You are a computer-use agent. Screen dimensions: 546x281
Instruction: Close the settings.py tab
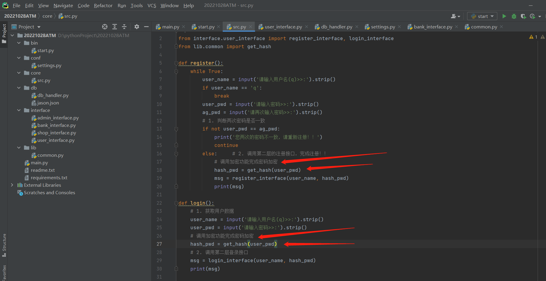click(x=399, y=27)
